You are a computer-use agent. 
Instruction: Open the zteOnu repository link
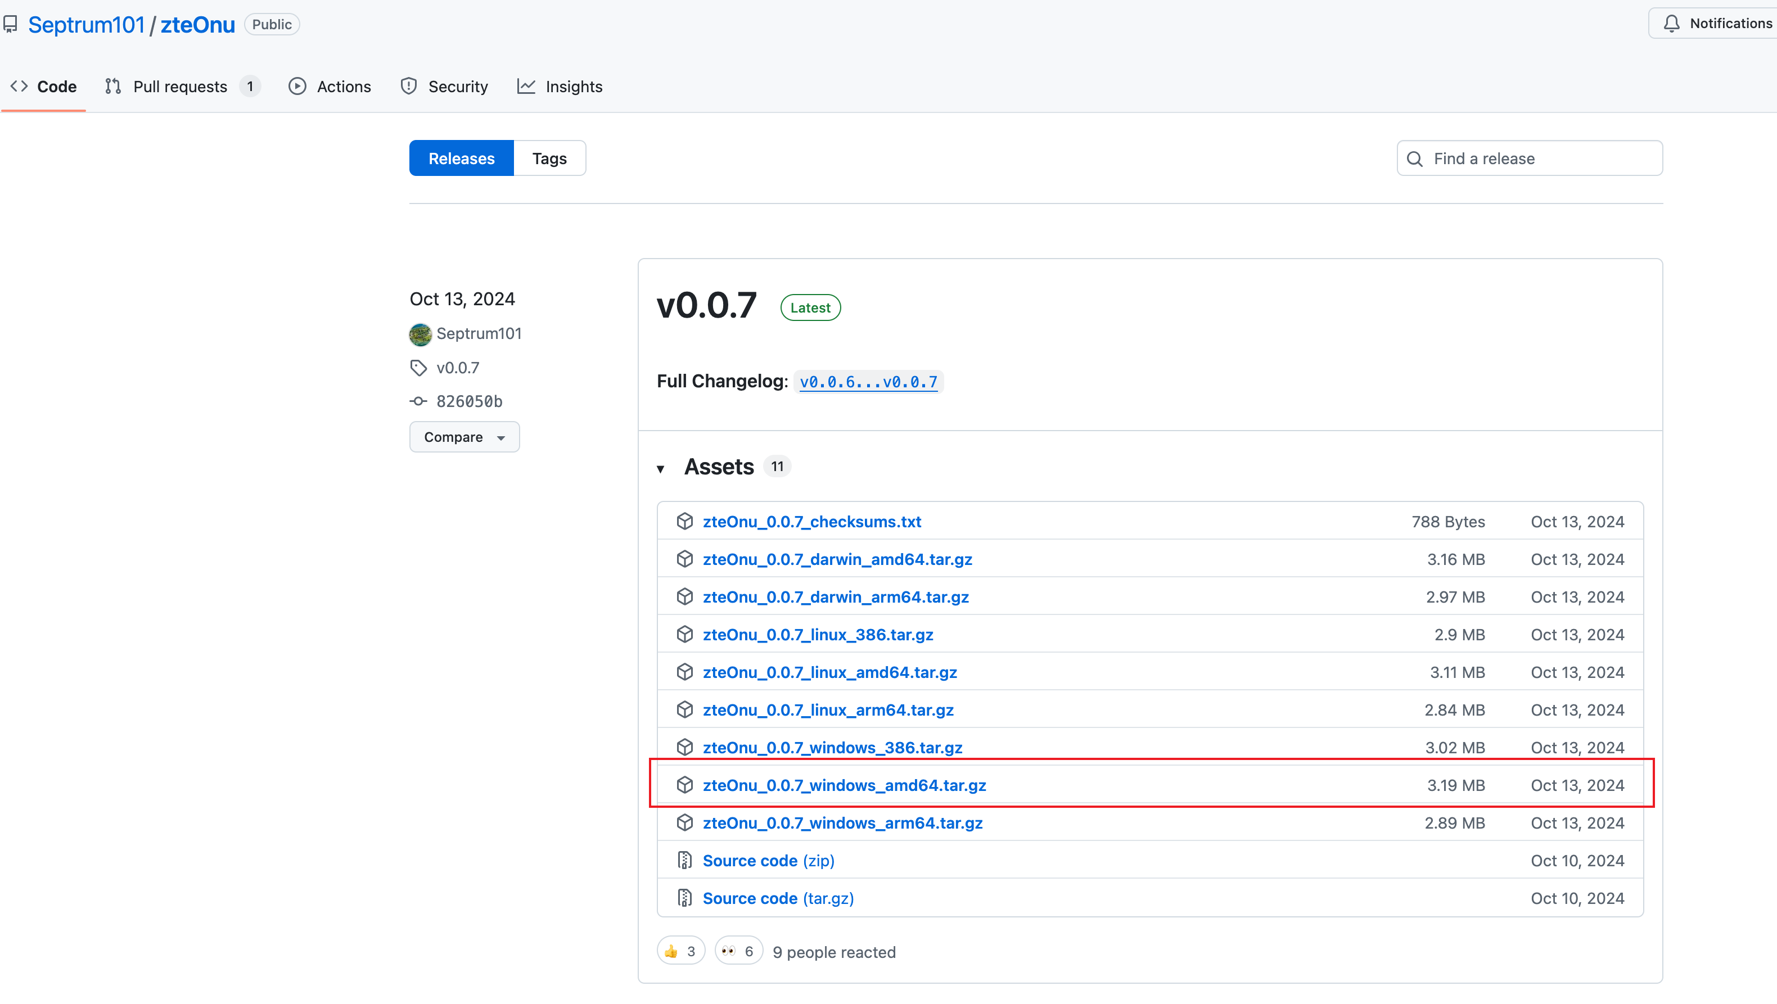click(198, 25)
